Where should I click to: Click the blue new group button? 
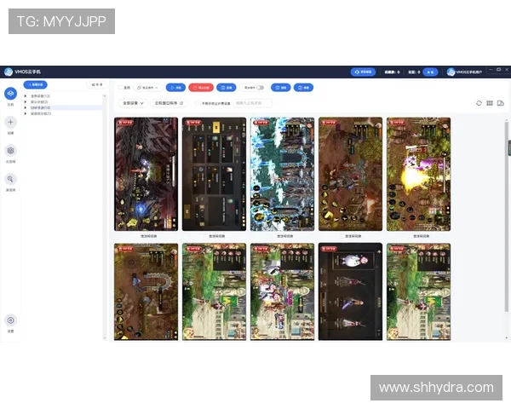(34, 85)
